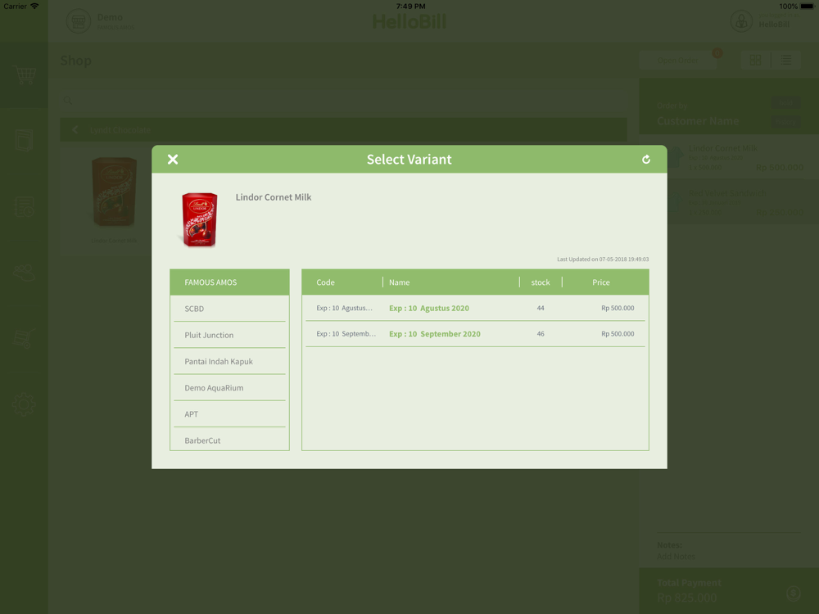The width and height of the screenshot is (819, 614).
Task: Open the order list sidebar icon
Action: click(x=25, y=207)
